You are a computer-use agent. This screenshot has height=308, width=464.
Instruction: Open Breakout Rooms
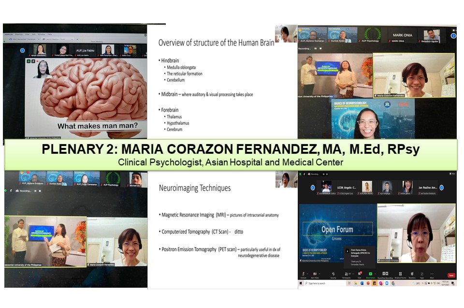(399, 275)
